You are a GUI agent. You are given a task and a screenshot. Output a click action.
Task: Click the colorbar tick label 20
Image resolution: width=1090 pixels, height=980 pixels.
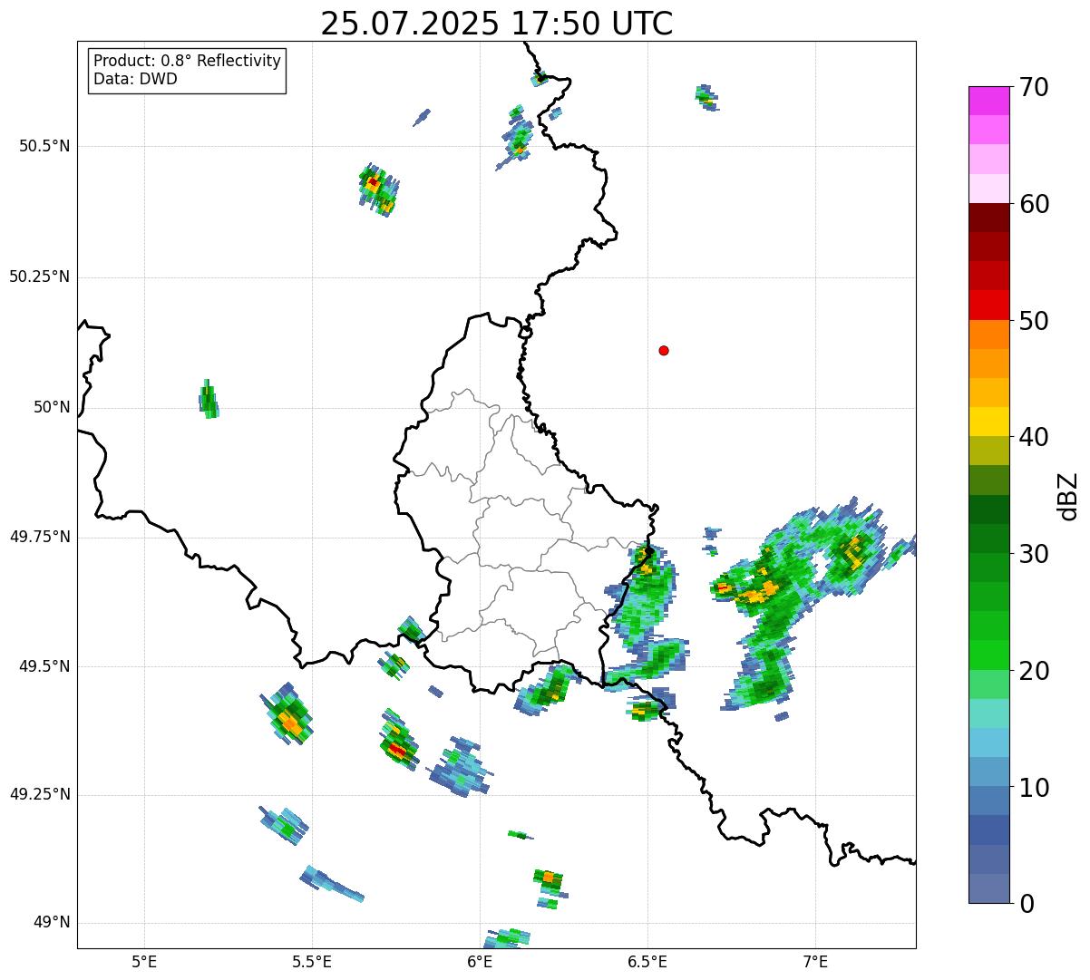pos(1034,671)
